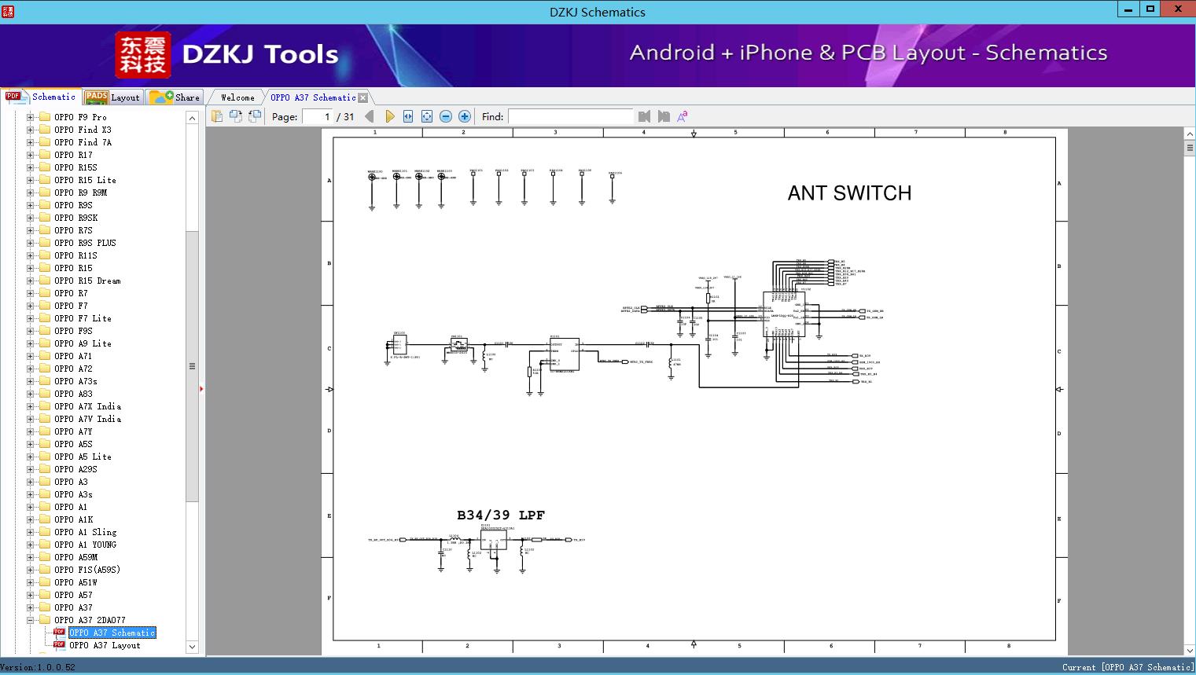Click the find previous icon

point(645,116)
